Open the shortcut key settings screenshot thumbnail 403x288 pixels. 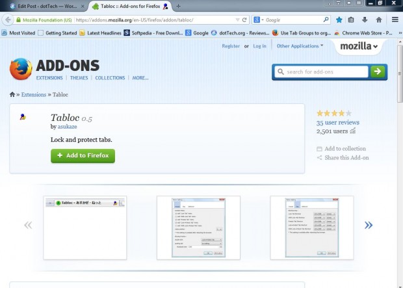(x=312, y=228)
